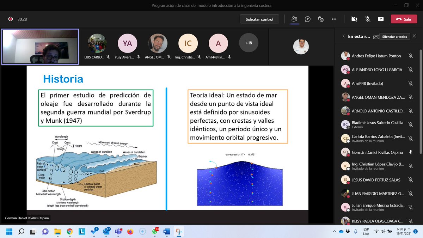The width and height of the screenshot is (423, 238).
Task: Open Microsoft Teams taskbar icon
Action: click(119, 232)
